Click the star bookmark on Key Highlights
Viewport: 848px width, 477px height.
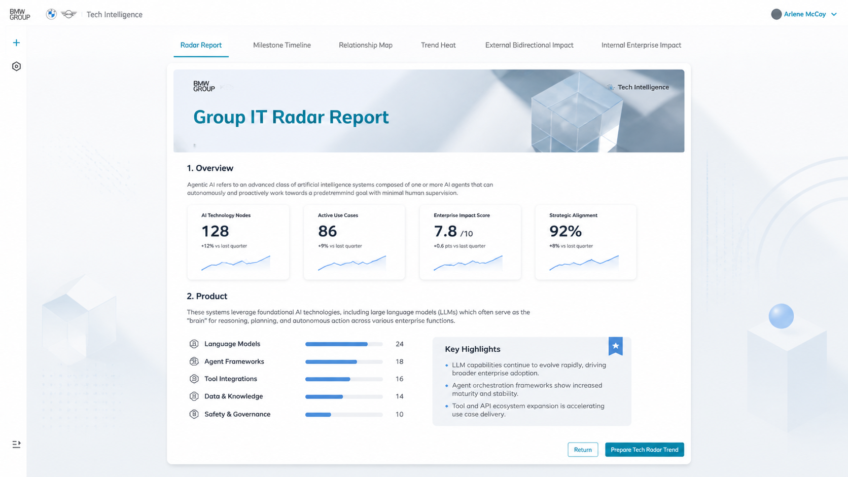(x=615, y=346)
